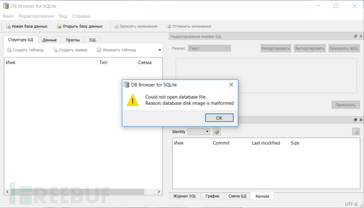
Task: Undock the Редактирование ячейки БД panel
Action: click(x=356, y=36)
